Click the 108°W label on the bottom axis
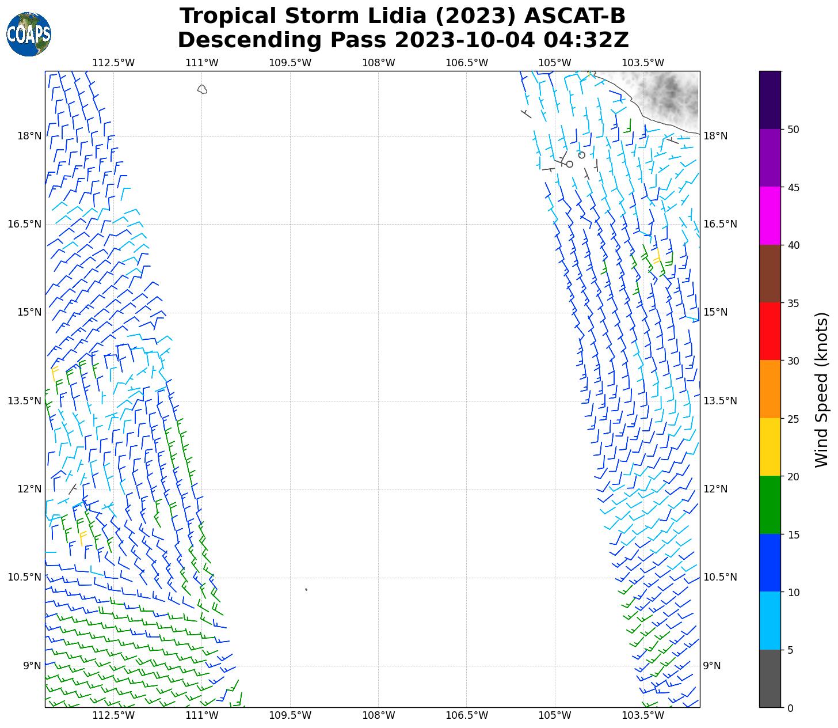 (378, 715)
